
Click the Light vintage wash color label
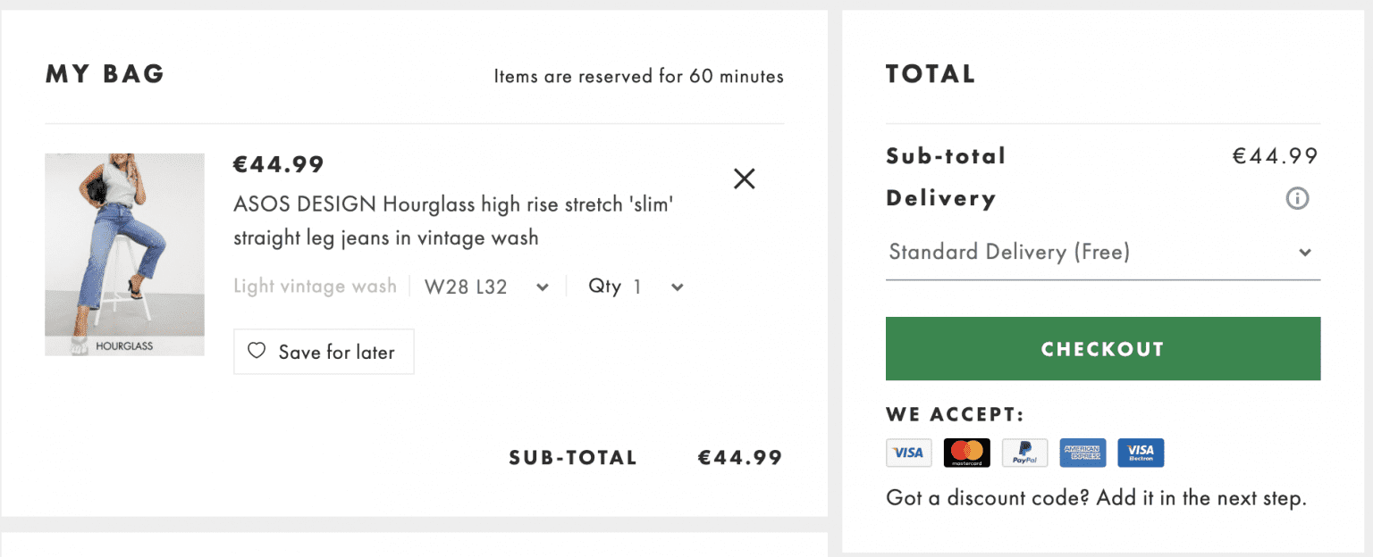coord(315,286)
